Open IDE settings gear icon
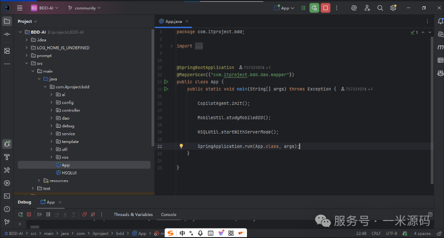 click(x=393, y=8)
